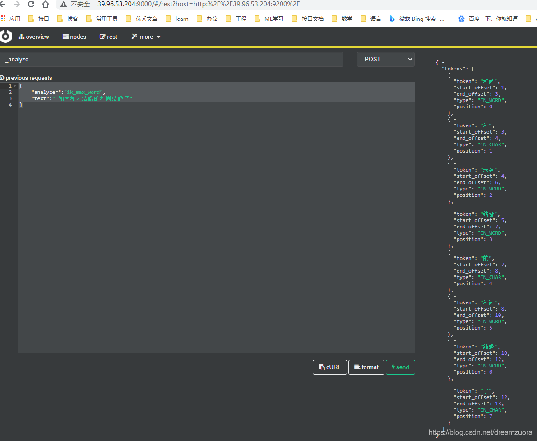537x441 pixels.
Task: Expand the more dropdown menu
Action: point(146,37)
